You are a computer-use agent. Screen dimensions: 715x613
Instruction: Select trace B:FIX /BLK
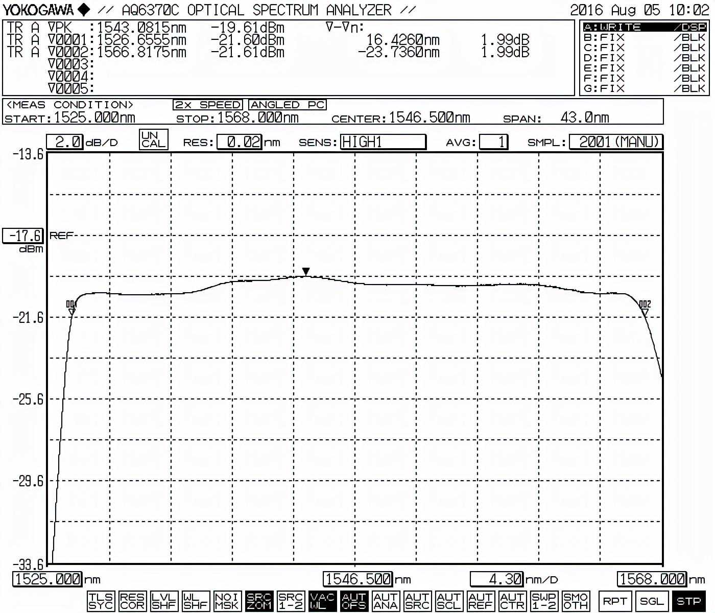pos(645,37)
